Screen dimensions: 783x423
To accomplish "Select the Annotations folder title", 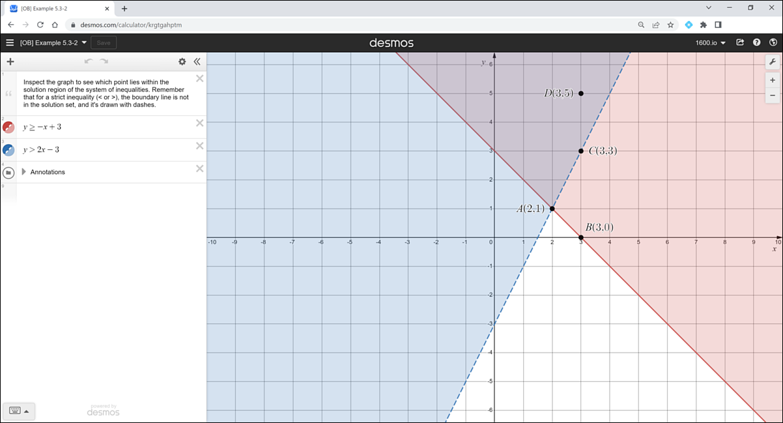I will 48,172.
